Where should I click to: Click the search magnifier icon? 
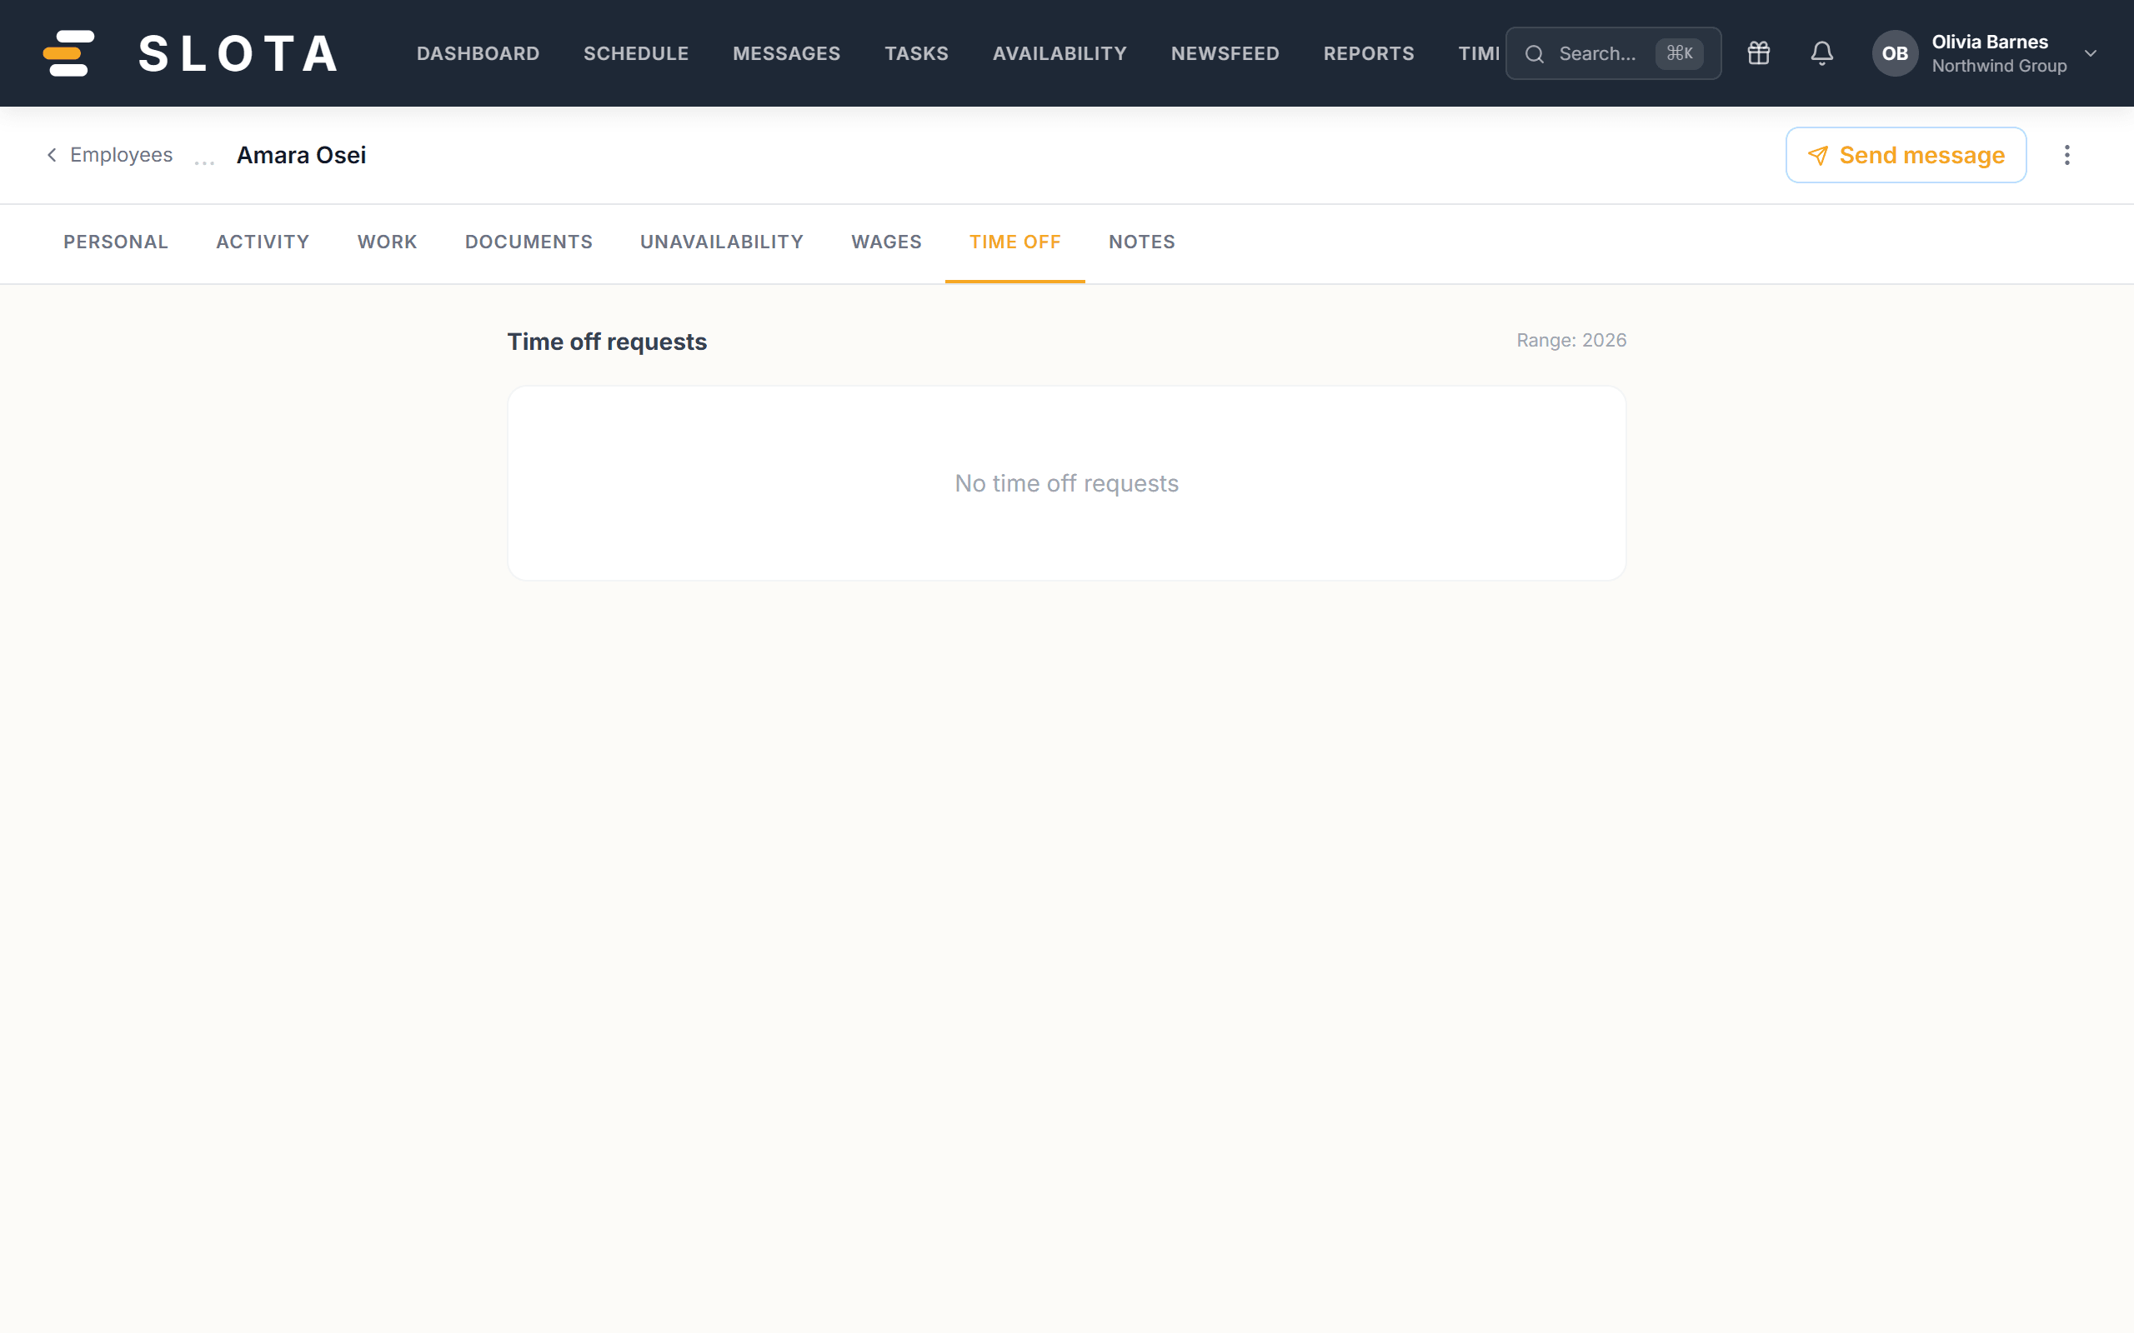(x=1535, y=54)
